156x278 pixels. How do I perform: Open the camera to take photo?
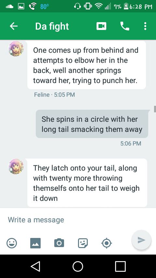pos(59,243)
